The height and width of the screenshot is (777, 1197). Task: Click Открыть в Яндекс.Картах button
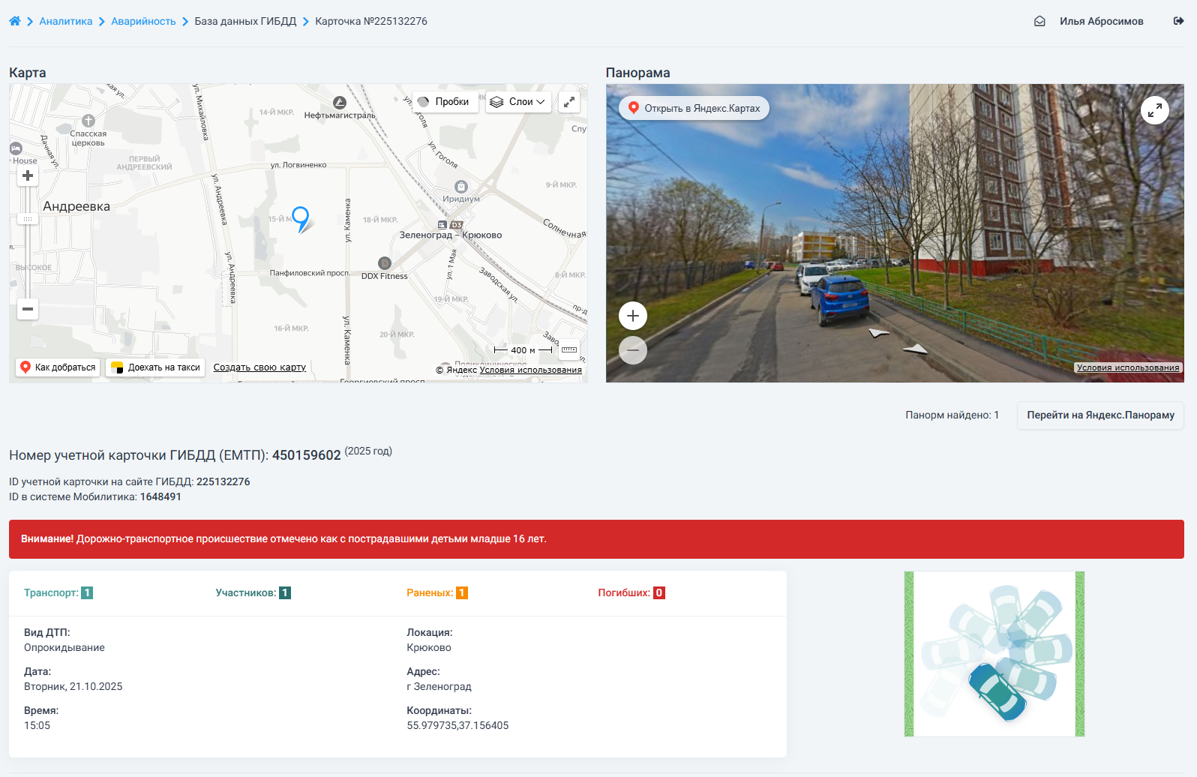[x=694, y=108]
